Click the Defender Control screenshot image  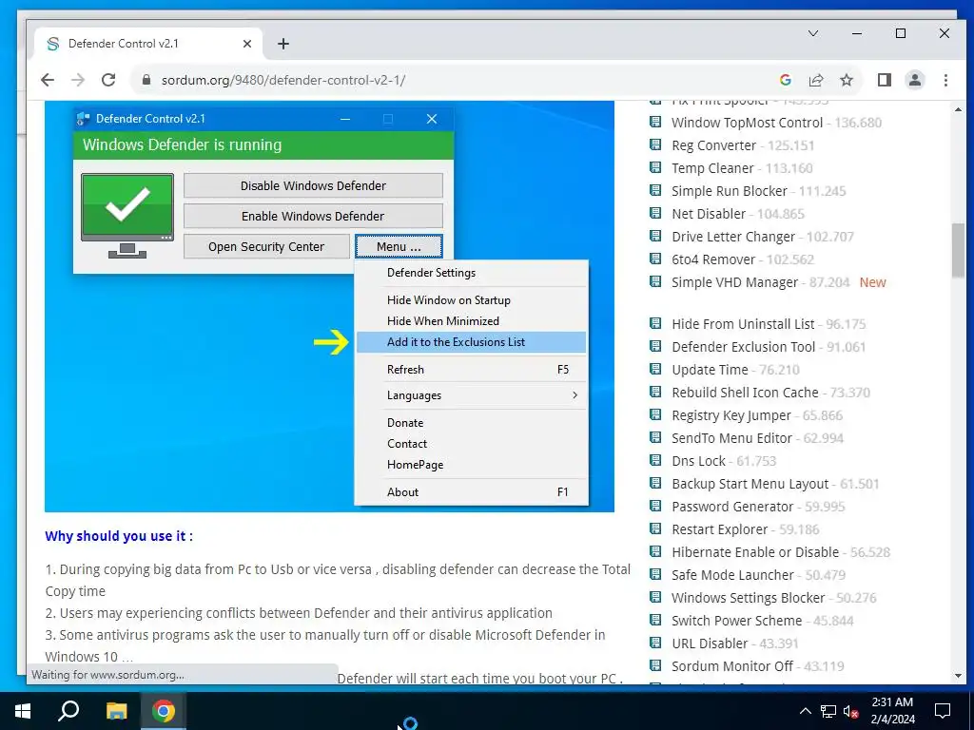(329, 307)
